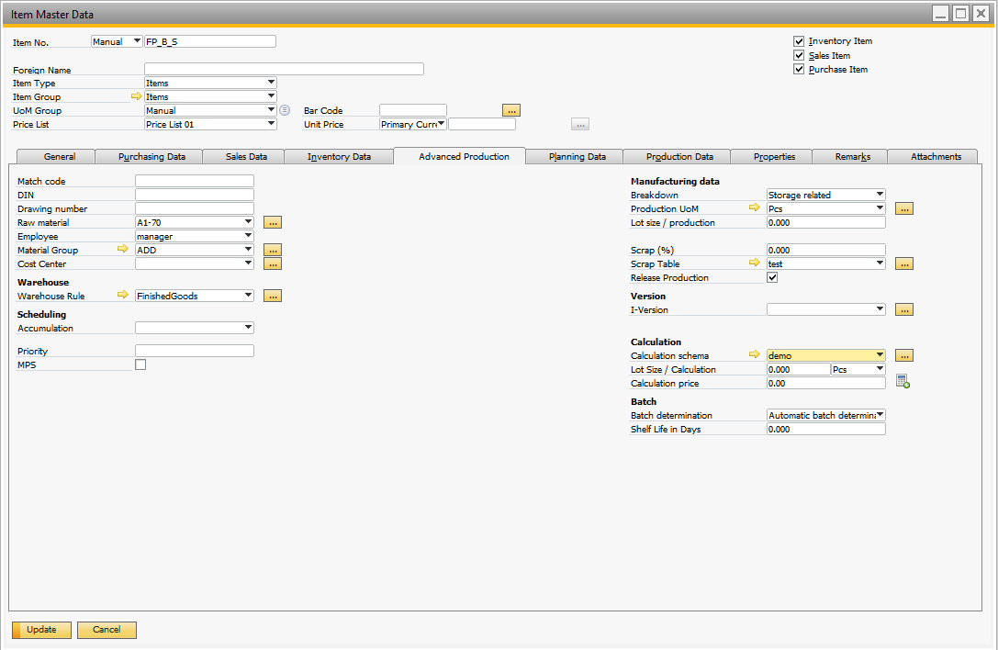Click inside the Priority input field
Screen dimensions: 998x650
pos(194,351)
